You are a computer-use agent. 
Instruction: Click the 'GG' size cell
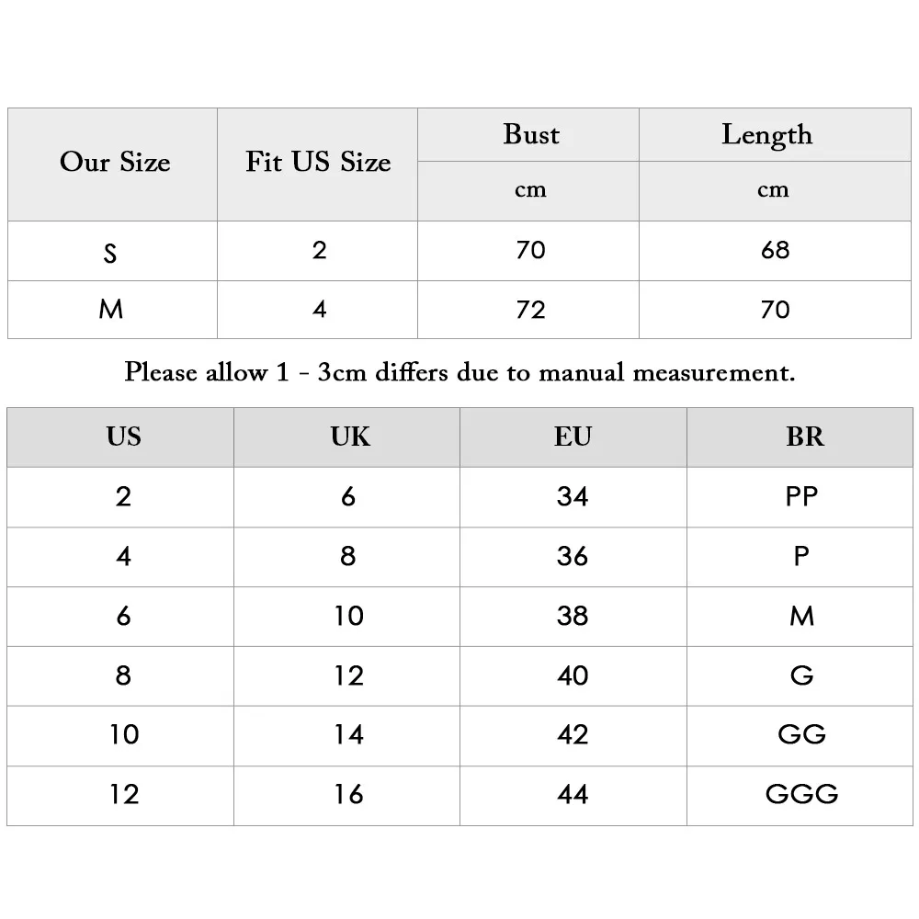coord(800,735)
